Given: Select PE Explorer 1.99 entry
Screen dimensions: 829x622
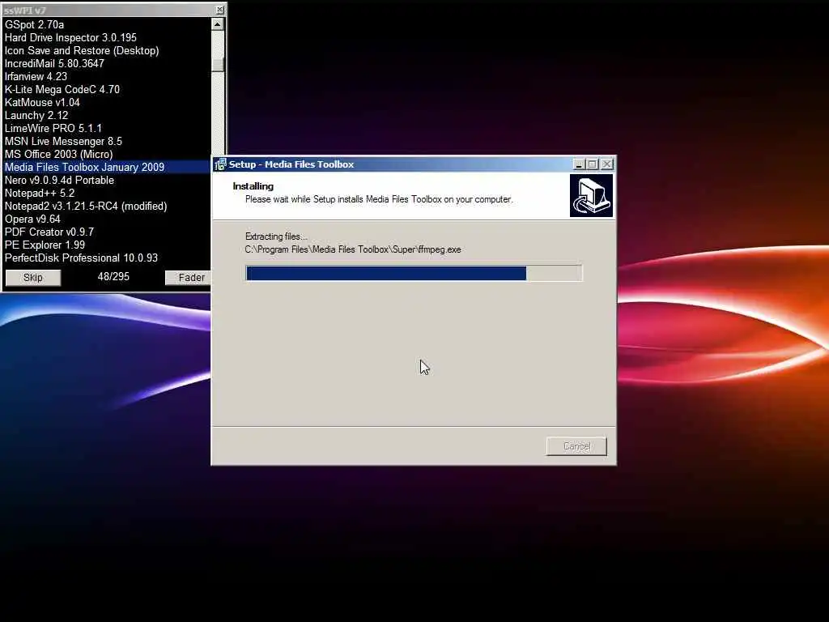Looking at the screenshot, I should tap(108, 245).
